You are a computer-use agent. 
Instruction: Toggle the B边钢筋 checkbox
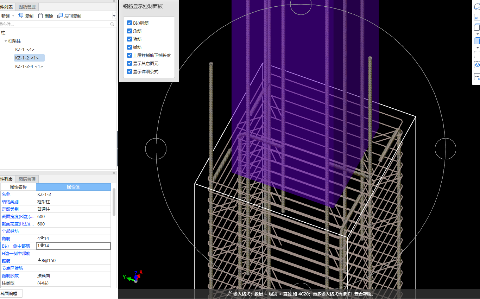pyautogui.click(x=130, y=23)
